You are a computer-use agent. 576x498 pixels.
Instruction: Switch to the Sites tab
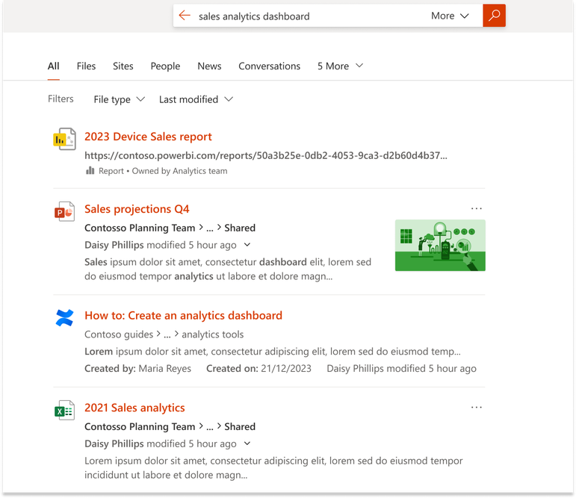point(123,66)
